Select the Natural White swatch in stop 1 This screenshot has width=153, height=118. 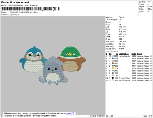click(113, 56)
